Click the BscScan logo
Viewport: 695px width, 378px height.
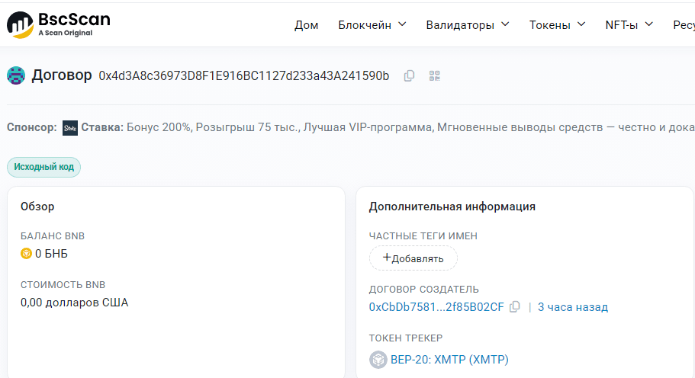point(59,24)
